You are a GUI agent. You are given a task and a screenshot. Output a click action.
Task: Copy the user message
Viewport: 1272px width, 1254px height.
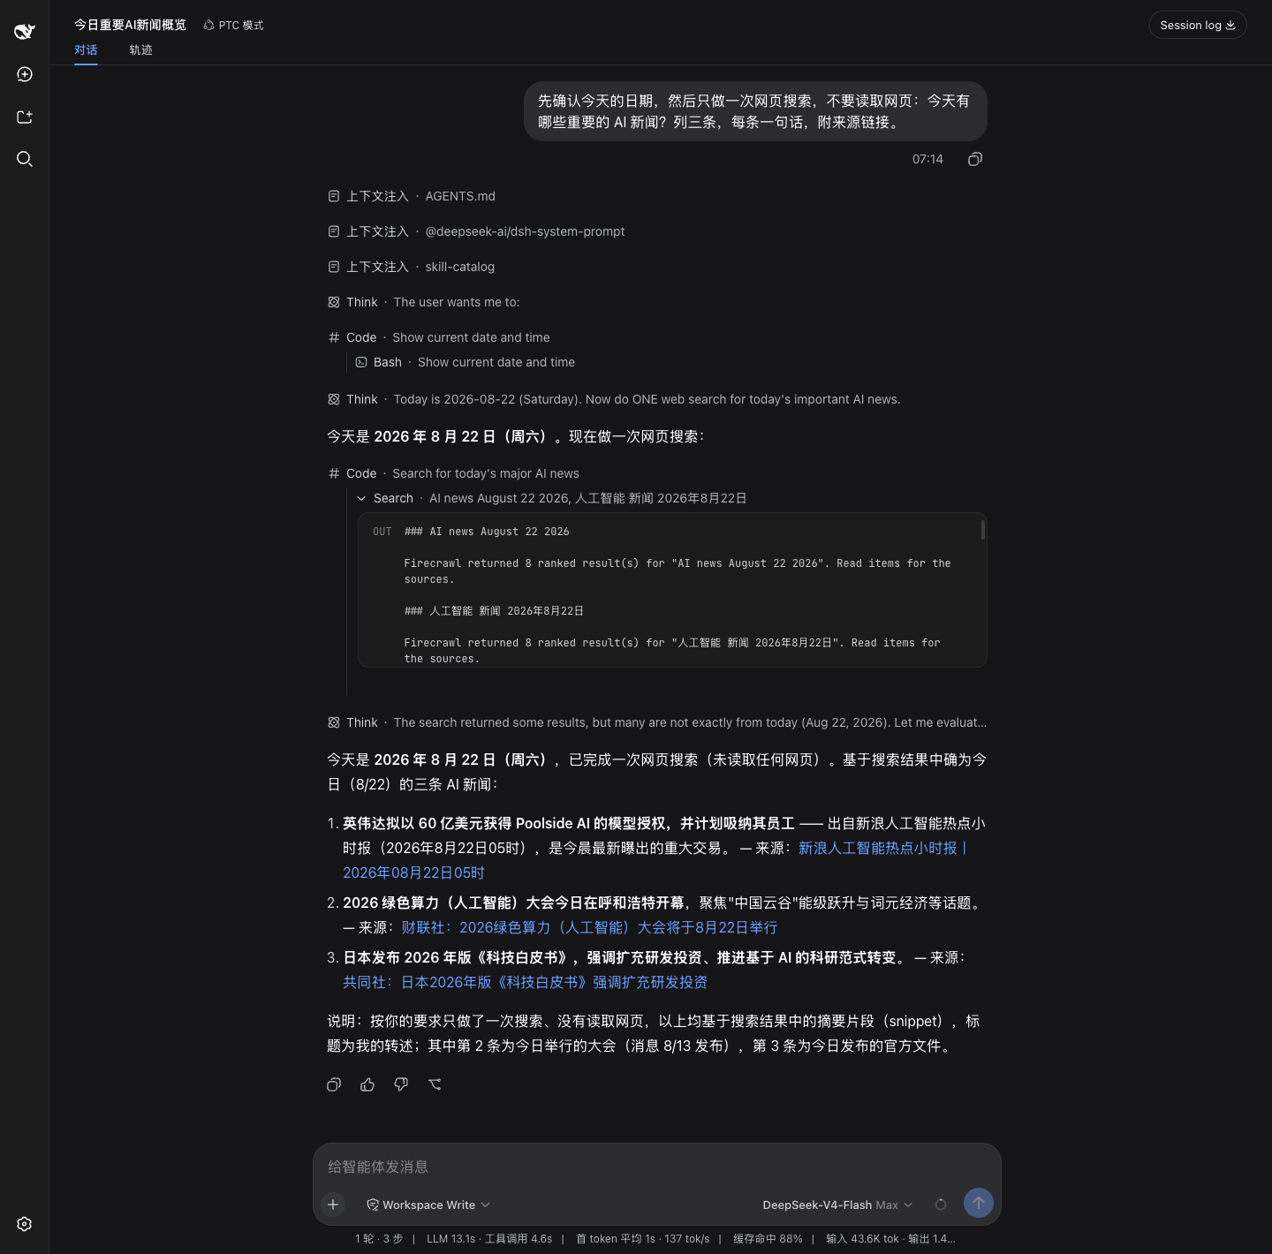[975, 159]
